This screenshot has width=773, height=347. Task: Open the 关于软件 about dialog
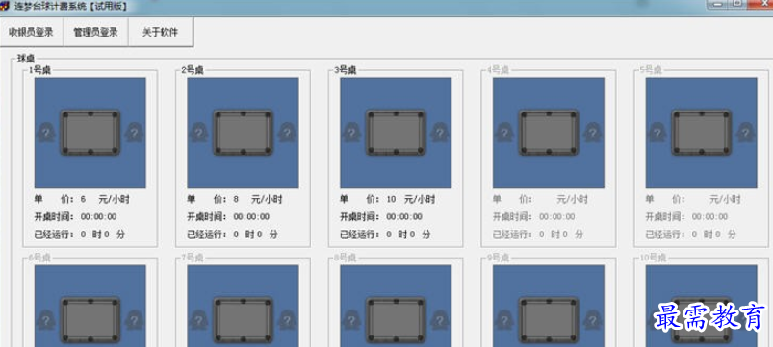160,32
